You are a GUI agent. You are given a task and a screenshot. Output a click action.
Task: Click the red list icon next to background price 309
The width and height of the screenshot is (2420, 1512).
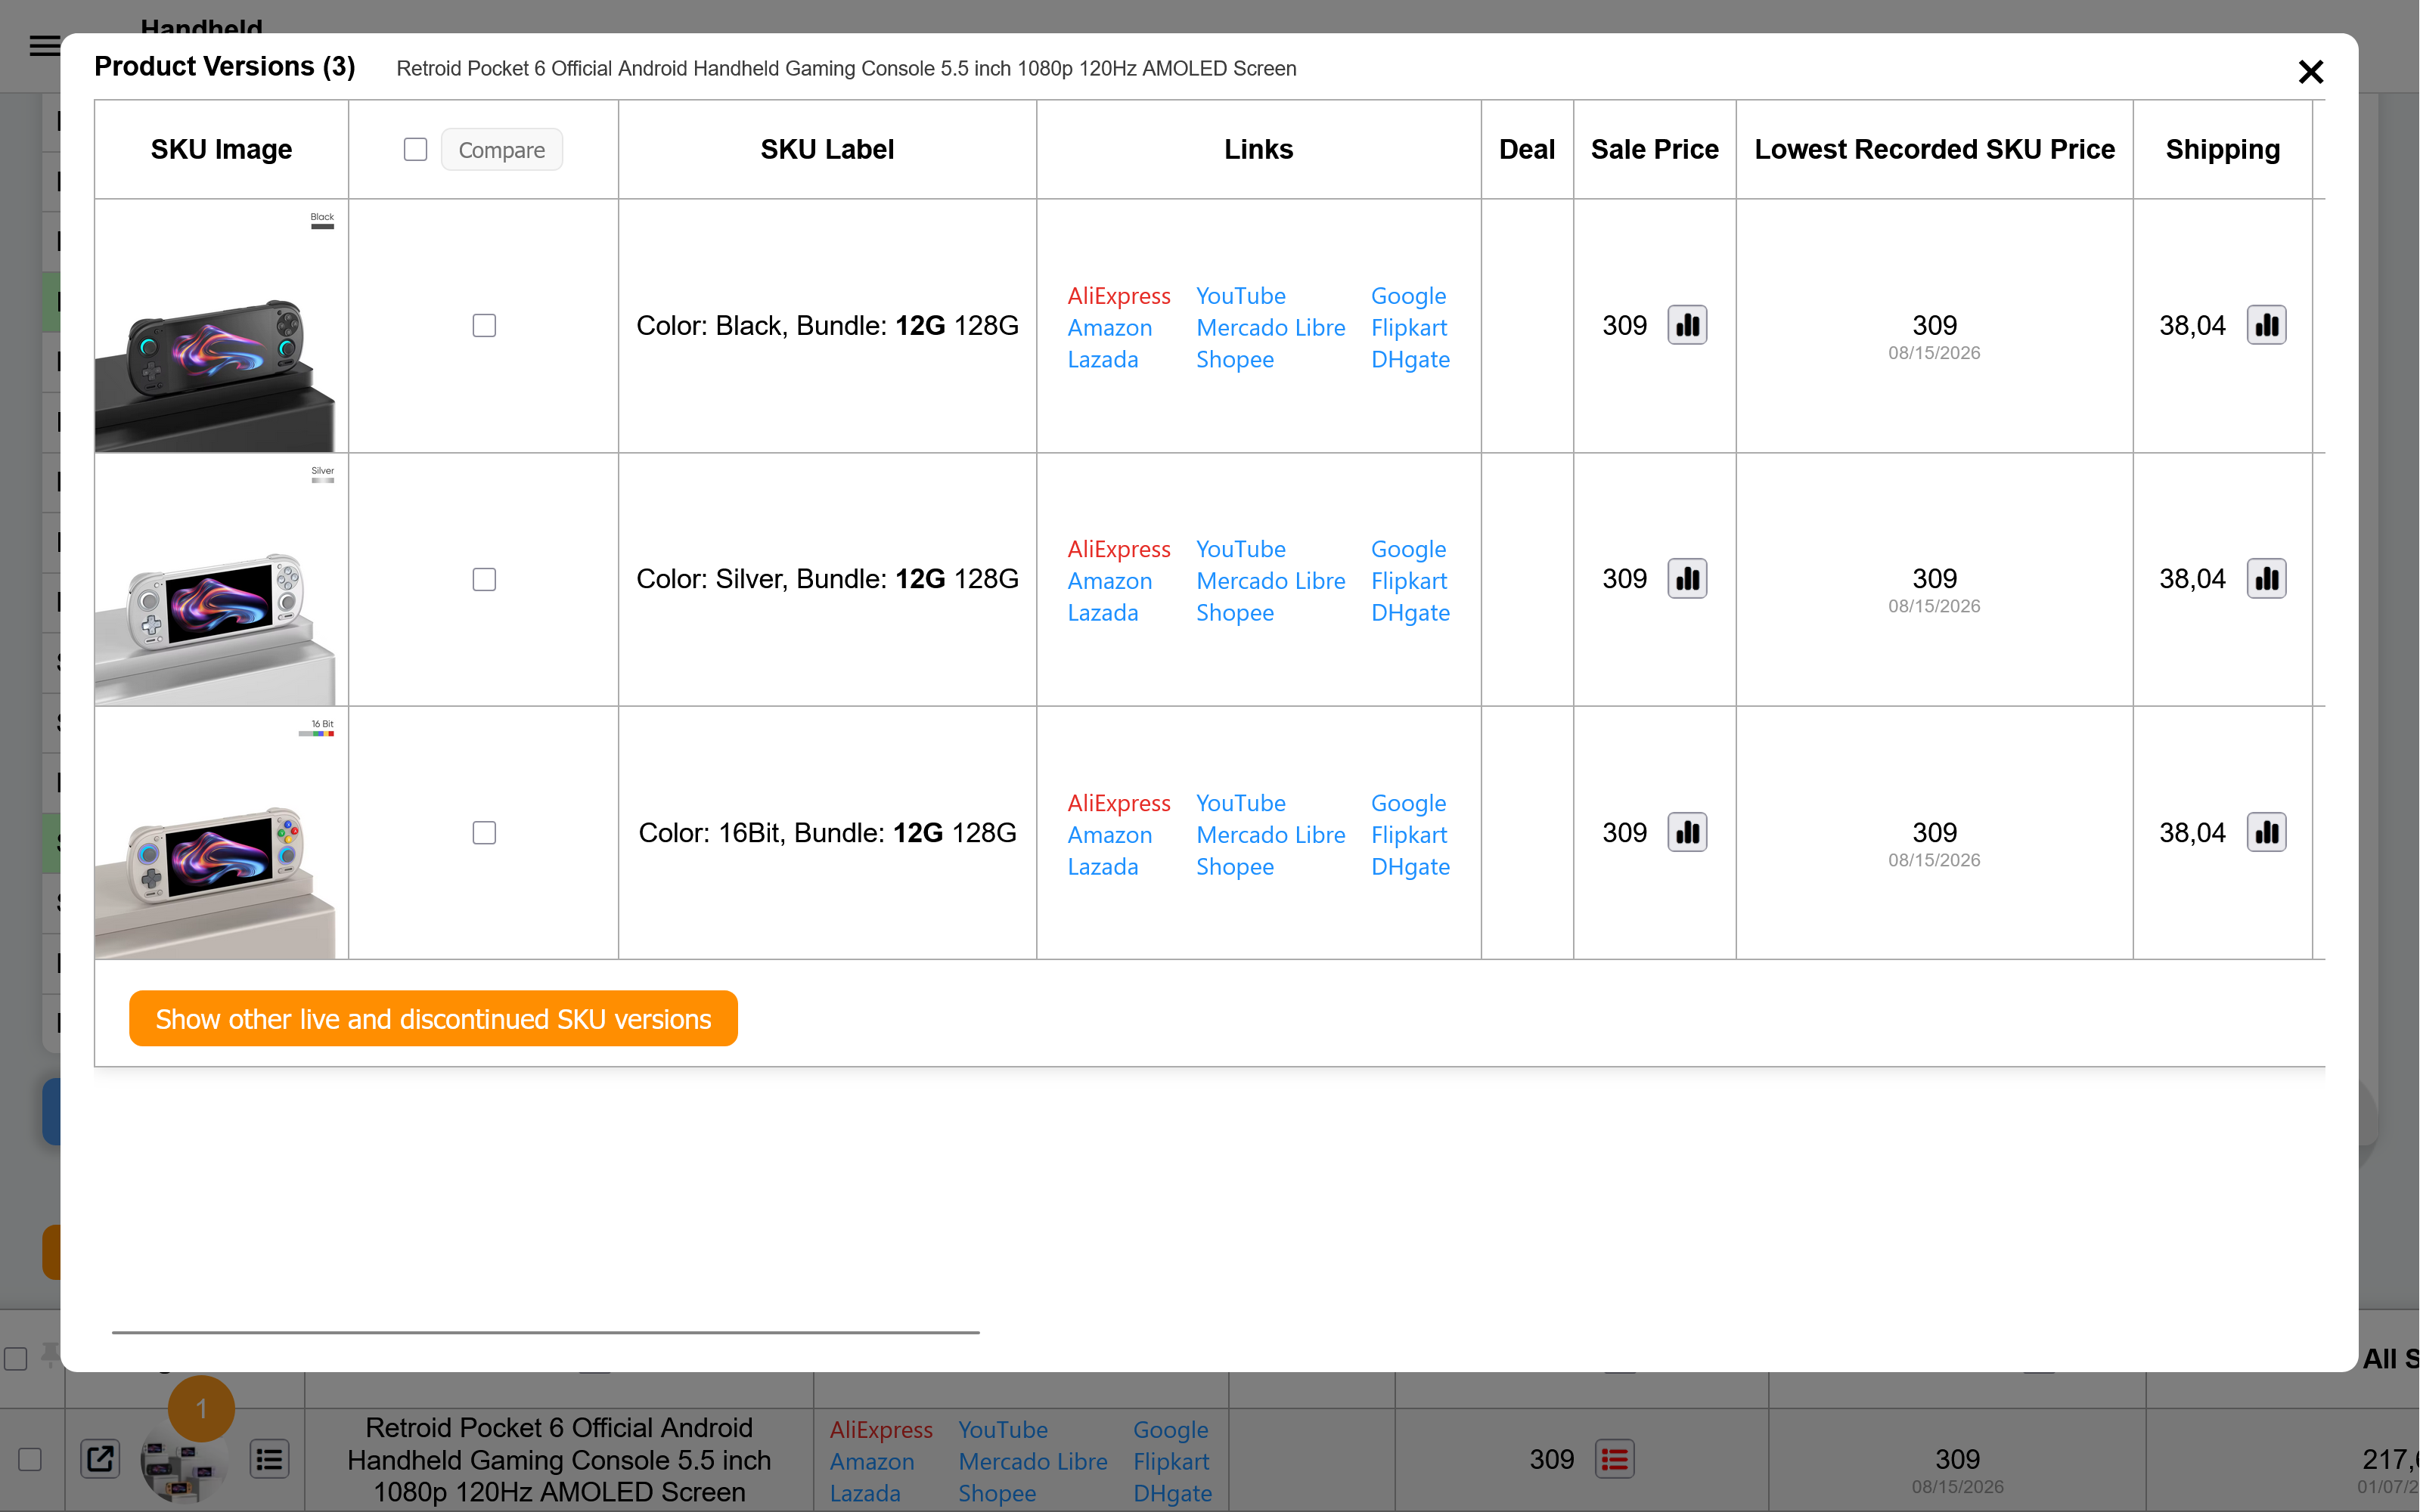1614,1459
